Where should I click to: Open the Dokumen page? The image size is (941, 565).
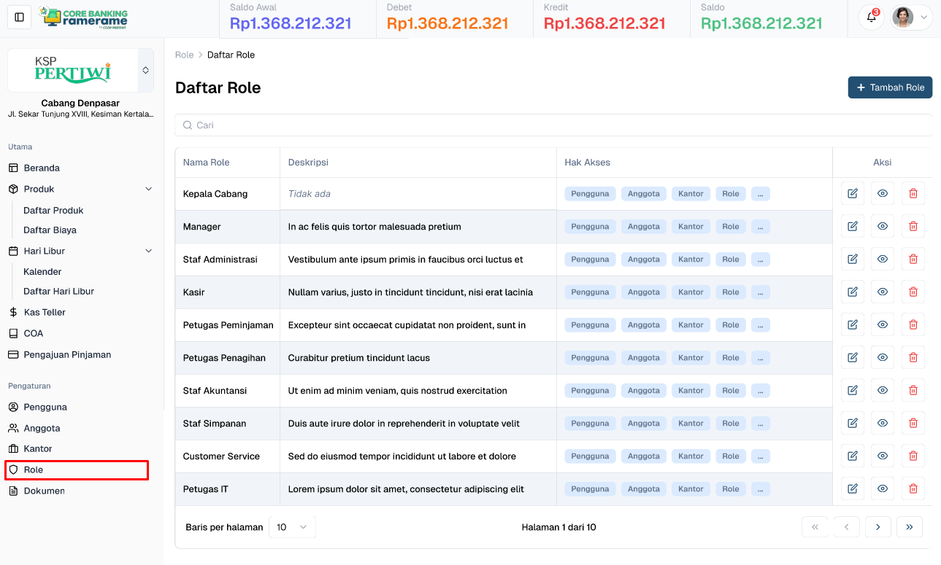pyautogui.click(x=45, y=491)
